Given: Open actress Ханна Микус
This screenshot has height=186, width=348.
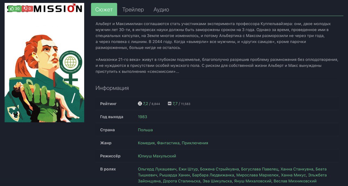Looking at the screenshot, I should tap(293, 175).
